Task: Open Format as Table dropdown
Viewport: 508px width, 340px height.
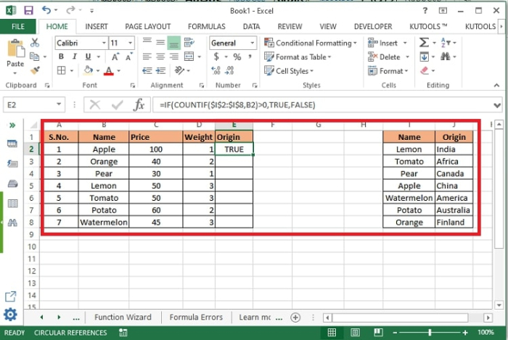Action: point(298,57)
